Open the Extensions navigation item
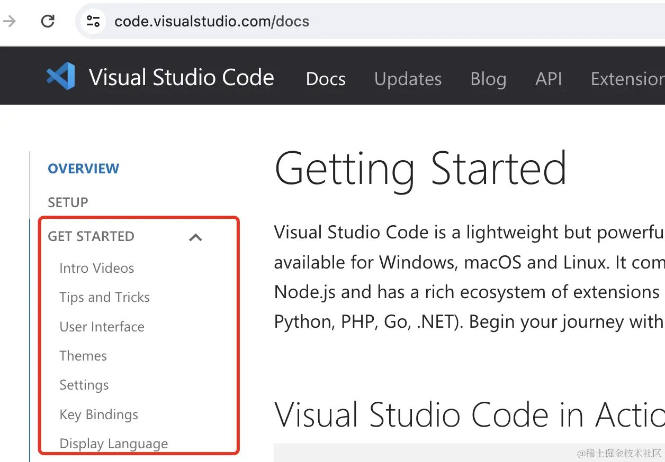The width and height of the screenshot is (665, 462). click(627, 79)
